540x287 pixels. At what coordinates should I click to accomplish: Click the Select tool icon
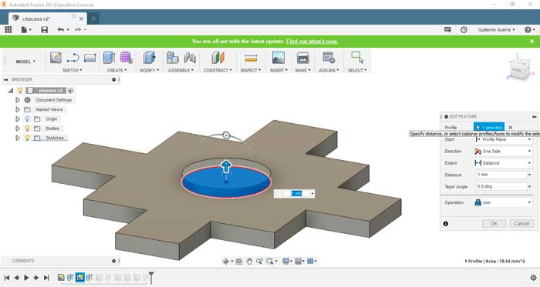click(x=356, y=58)
